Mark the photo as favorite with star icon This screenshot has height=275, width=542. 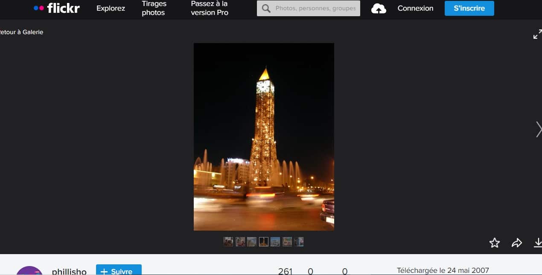pos(495,243)
